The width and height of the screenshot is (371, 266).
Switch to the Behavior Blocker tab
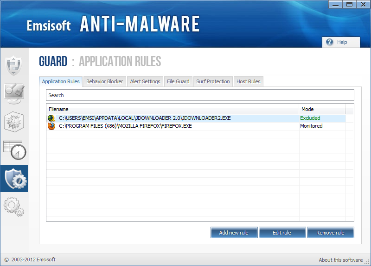105,81
